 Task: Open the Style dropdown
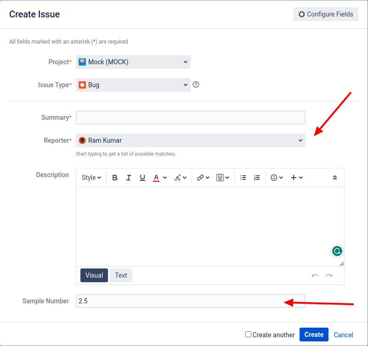click(91, 178)
